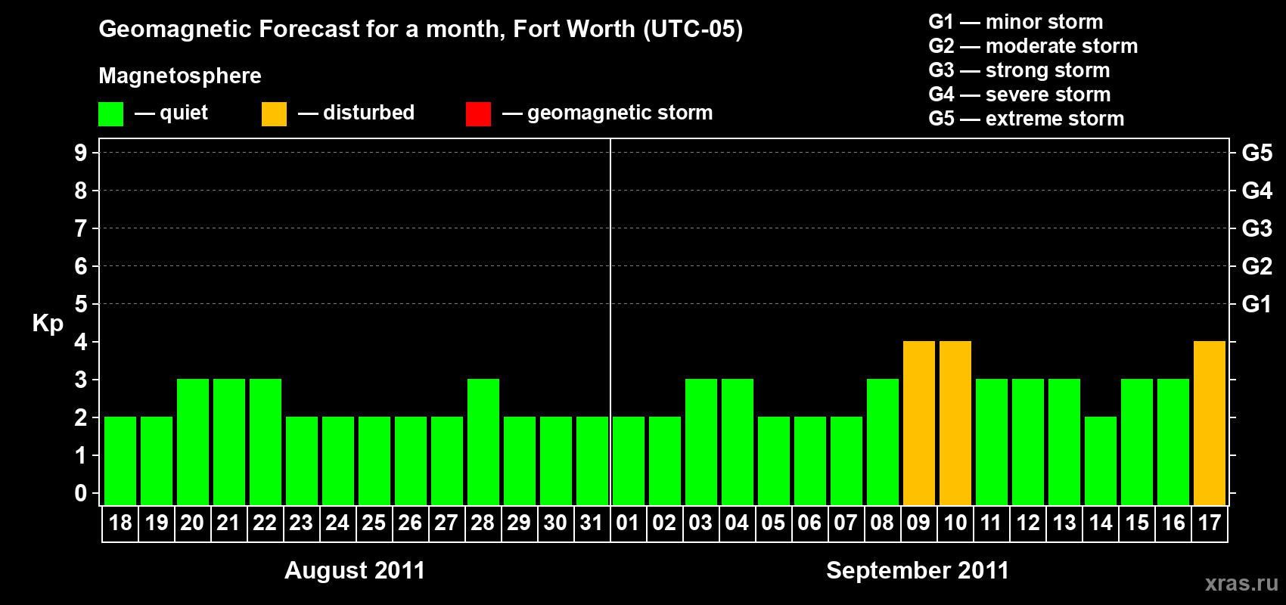Image resolution: width=1286 pixels, height=605 pixels.
Task: Click date cell 01 on the axis
Action: [628, 523]
